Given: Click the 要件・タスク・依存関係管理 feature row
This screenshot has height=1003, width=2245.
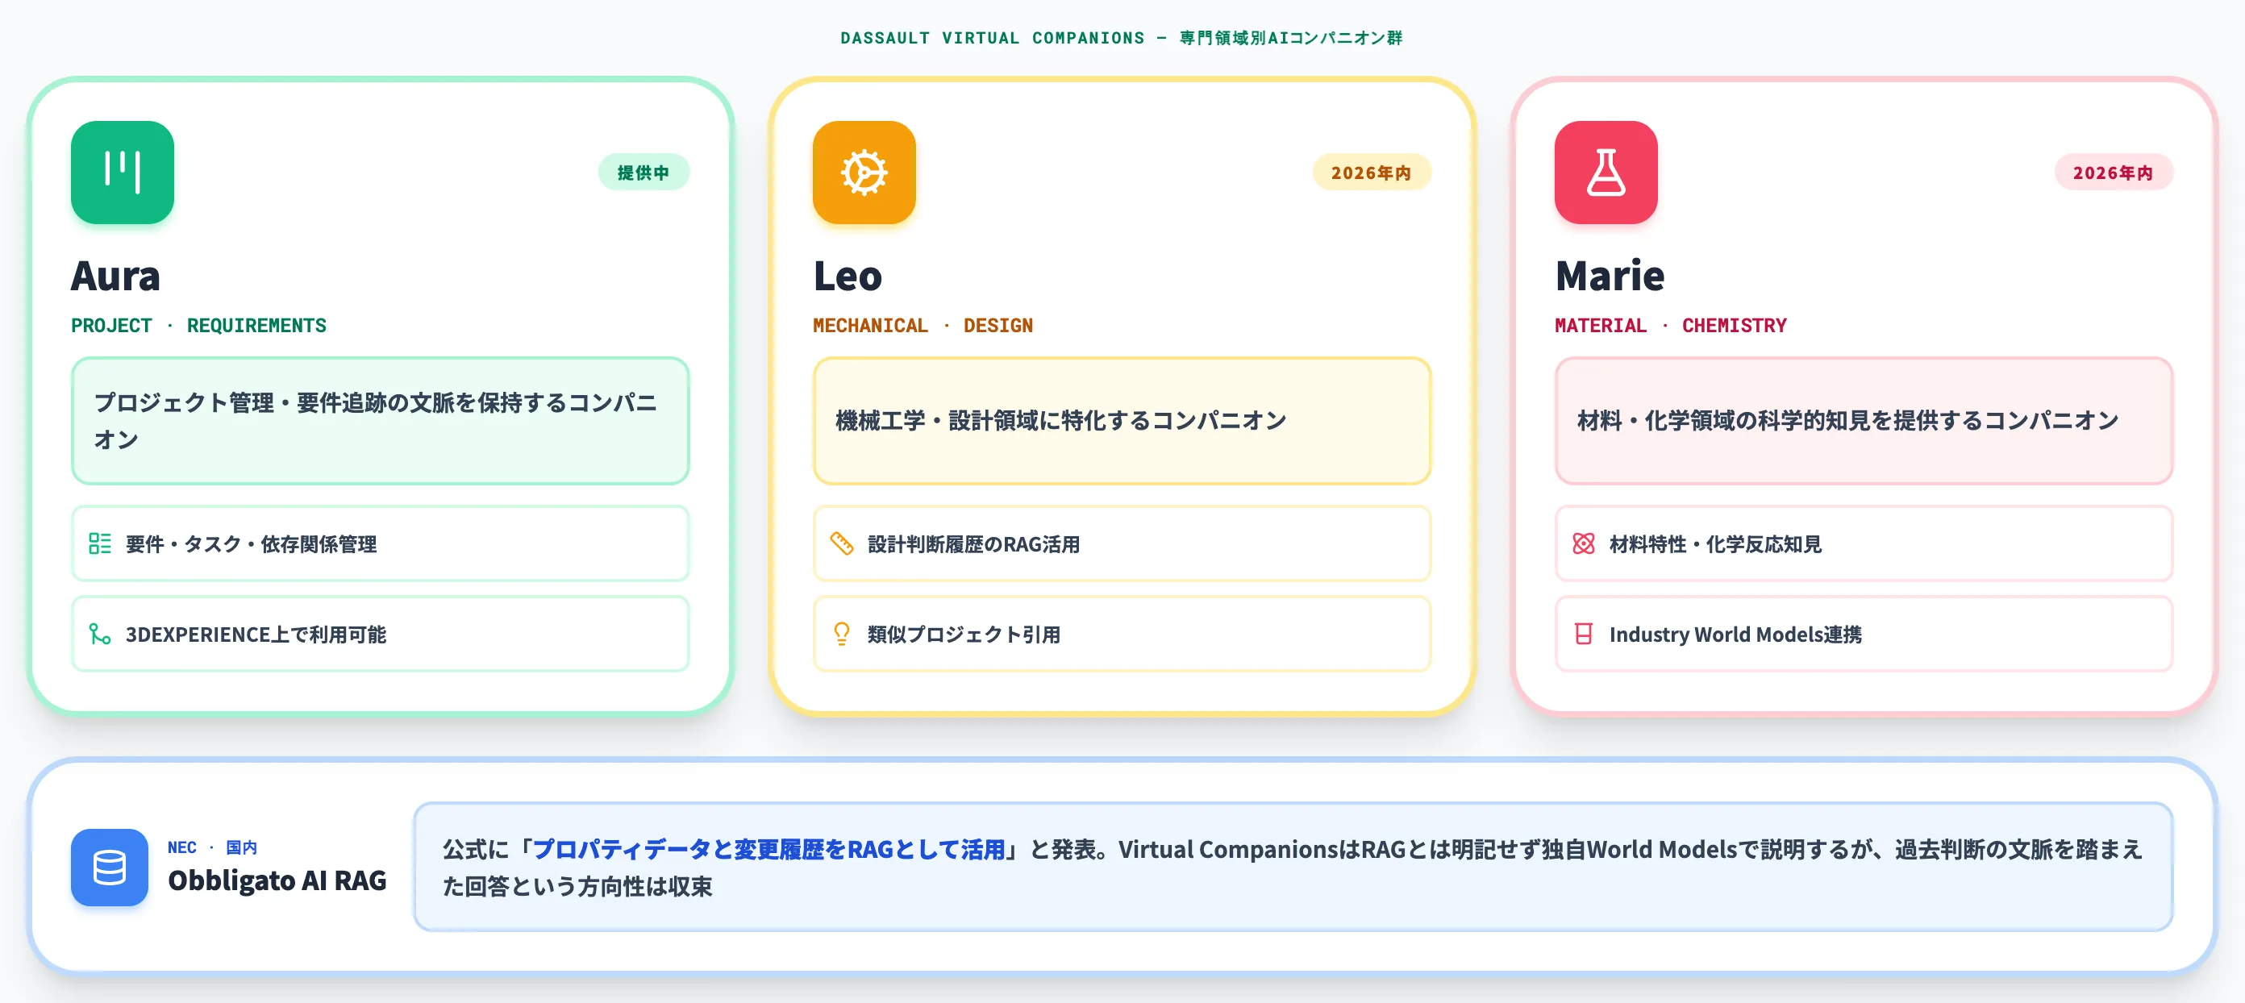Looking at the screenshot, I should (x=380, y=543).
